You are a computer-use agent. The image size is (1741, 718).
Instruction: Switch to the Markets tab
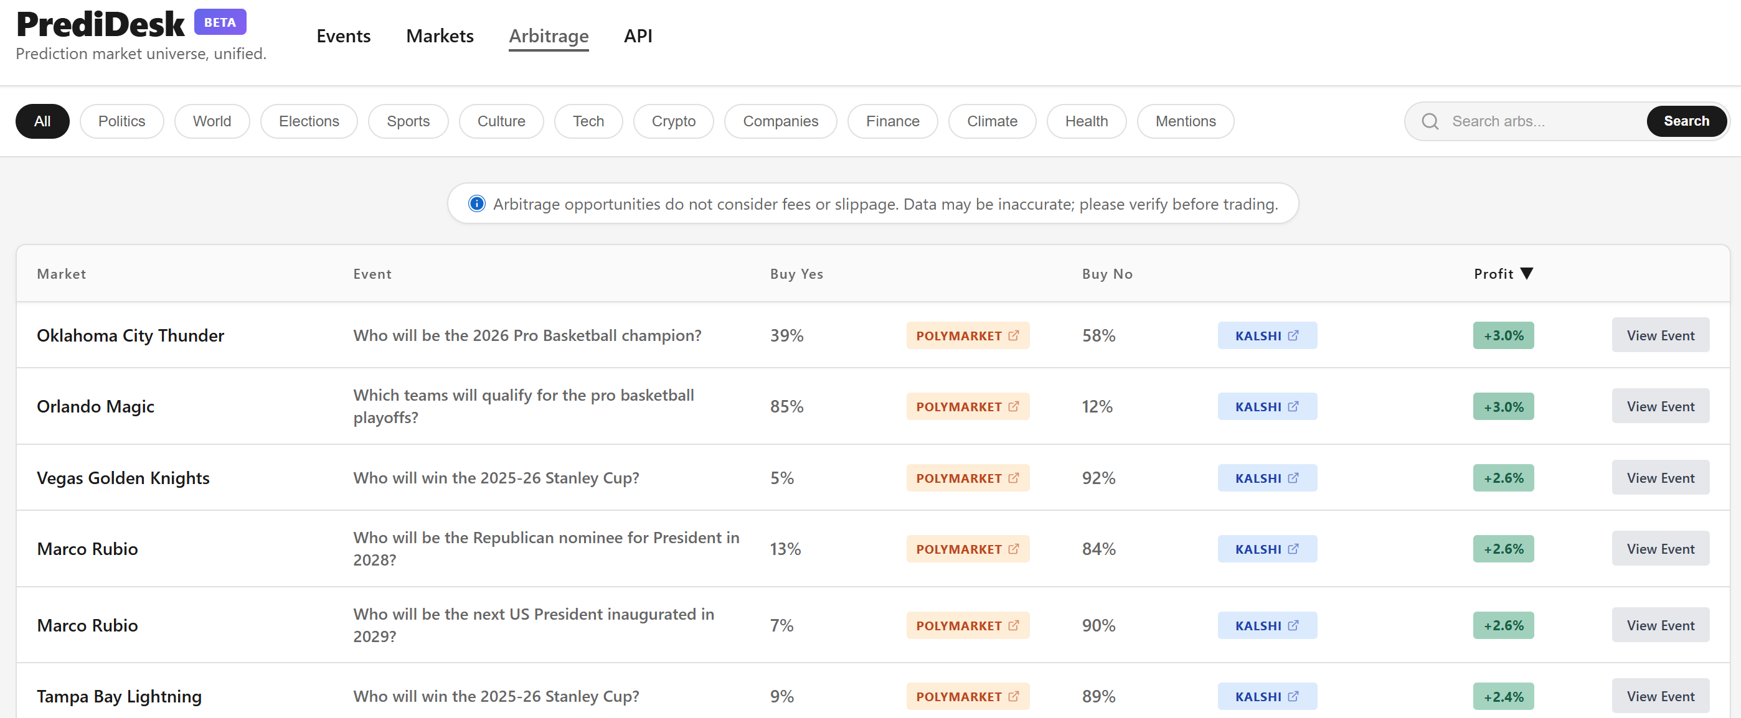(440, 36)
